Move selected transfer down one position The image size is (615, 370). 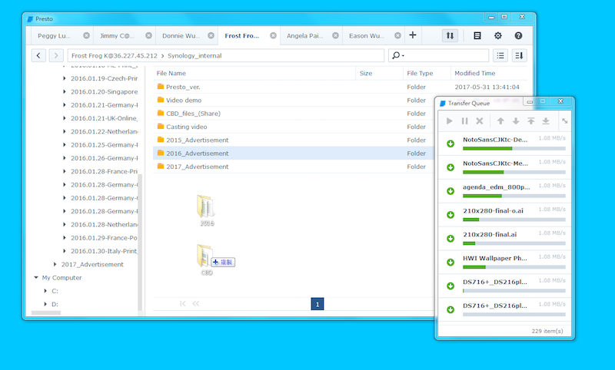tap(515, 121)
